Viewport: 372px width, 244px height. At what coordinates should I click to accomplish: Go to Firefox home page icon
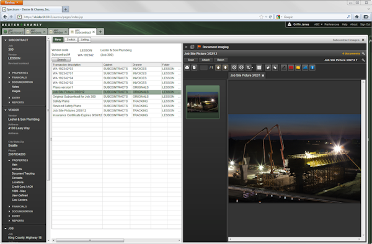pos(356,17)
